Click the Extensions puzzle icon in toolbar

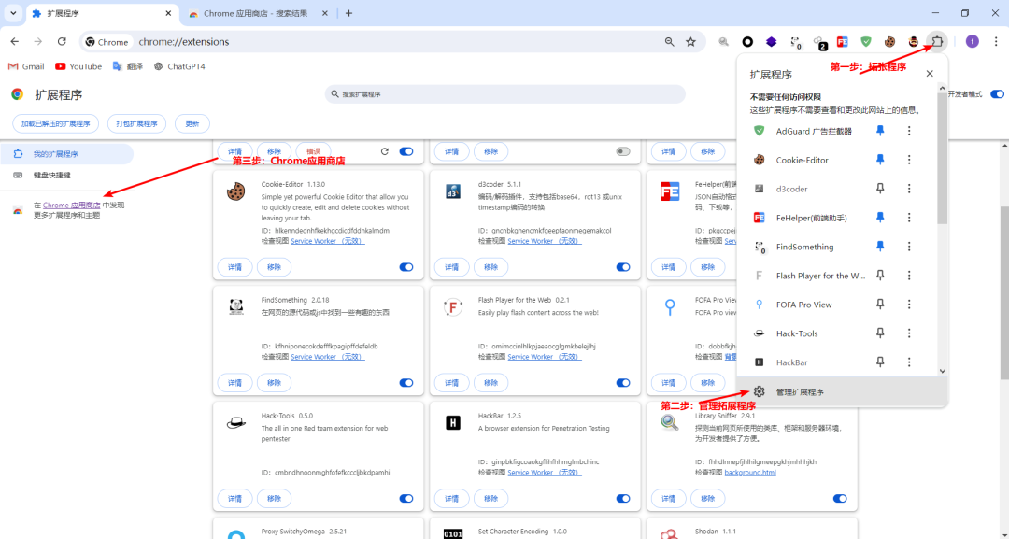point(937,42)
